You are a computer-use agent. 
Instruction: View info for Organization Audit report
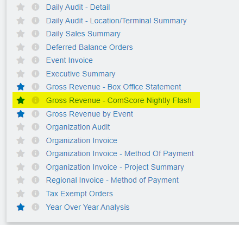35,127
